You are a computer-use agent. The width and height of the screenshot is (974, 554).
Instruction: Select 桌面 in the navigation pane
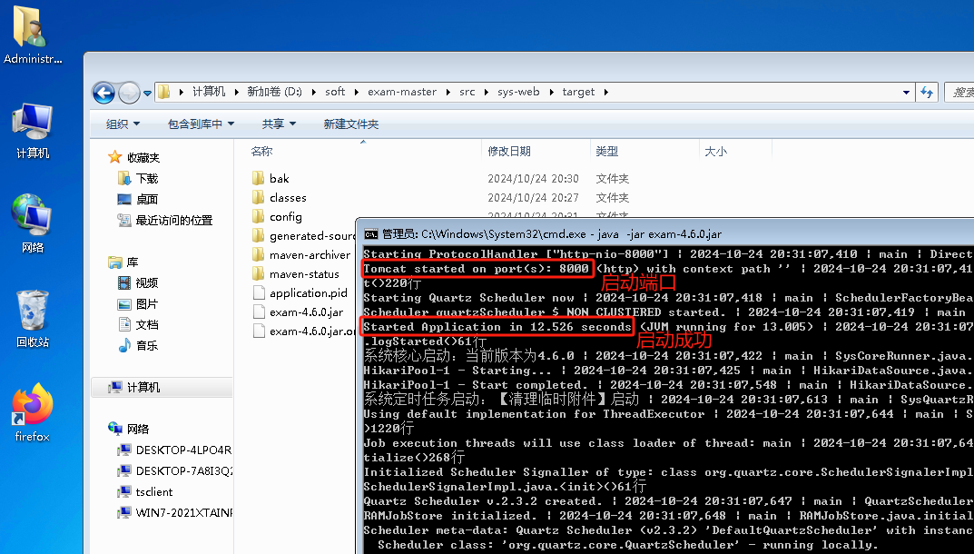(147, 199)
